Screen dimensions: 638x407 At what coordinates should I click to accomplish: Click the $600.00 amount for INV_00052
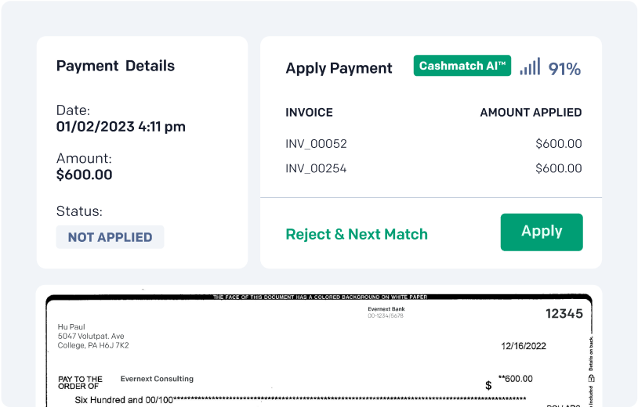(559, 143)
